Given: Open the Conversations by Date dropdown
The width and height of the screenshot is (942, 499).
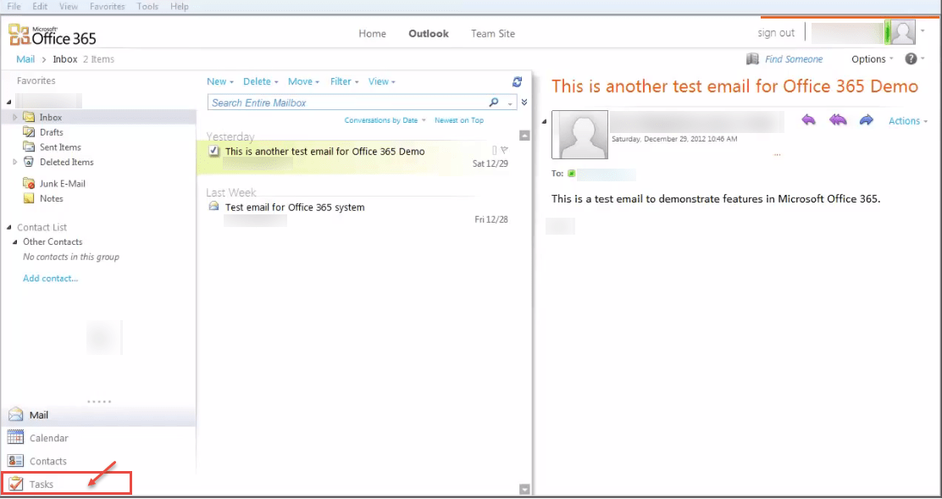Looking at the screenshot, I should click(x=385, y=120).
